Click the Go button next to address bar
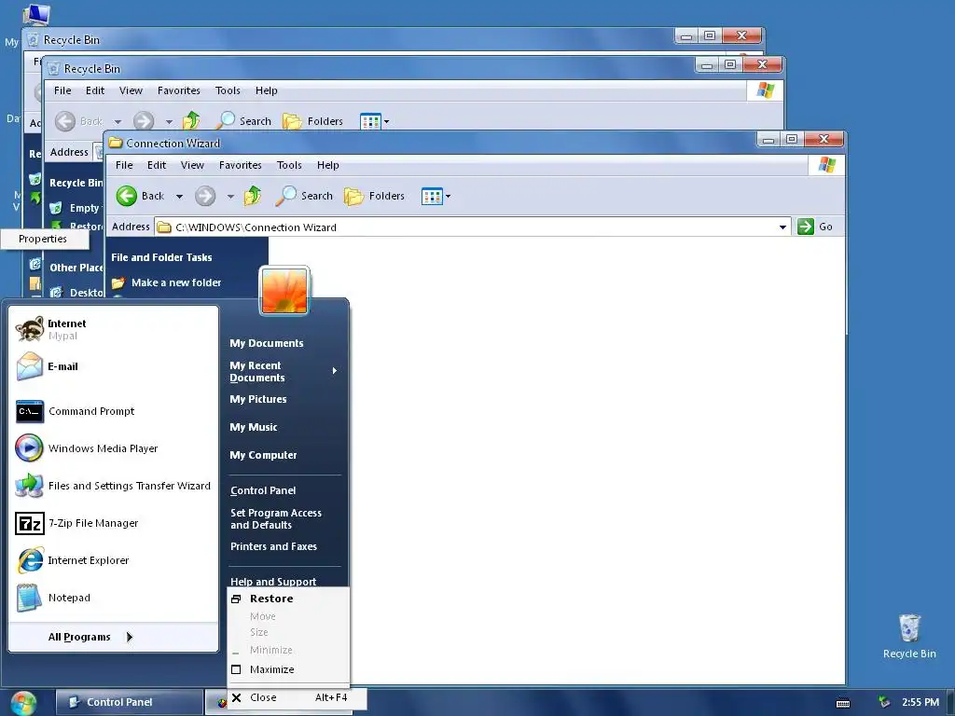Image resolution: width=955 pixels, height=716 pixels. tap(815, 227)
